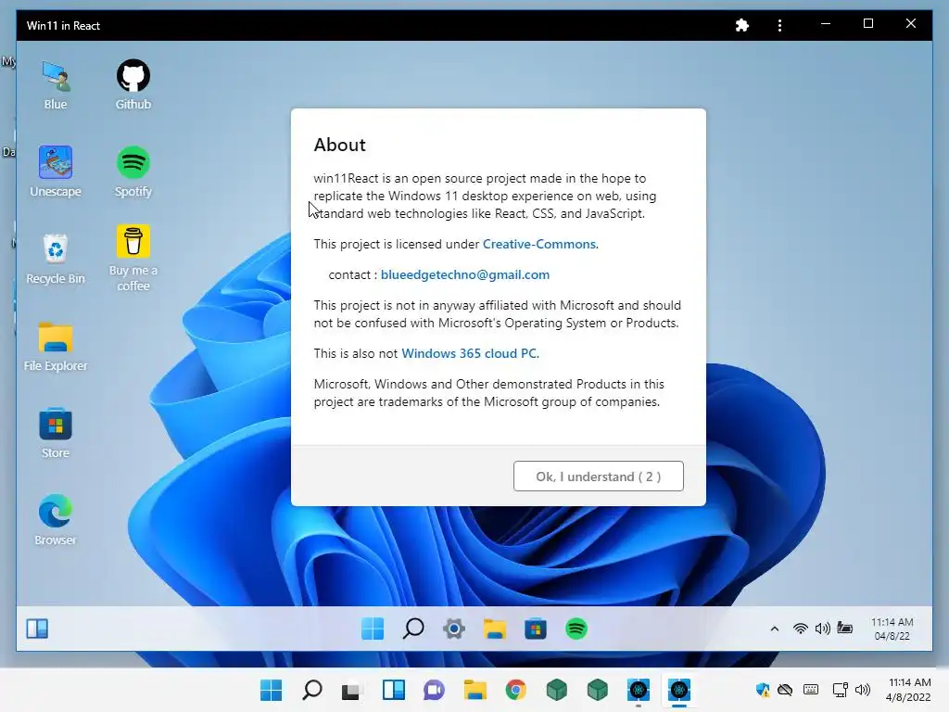
Task: Open File Explorer in inner taskbar
Action: (x=495, y=629)
